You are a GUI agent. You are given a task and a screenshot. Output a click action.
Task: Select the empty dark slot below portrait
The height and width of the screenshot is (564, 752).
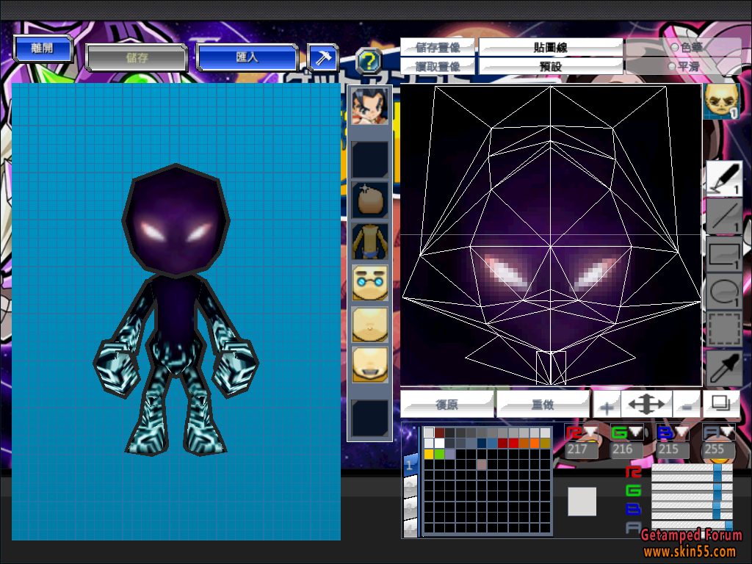[370, 159]
